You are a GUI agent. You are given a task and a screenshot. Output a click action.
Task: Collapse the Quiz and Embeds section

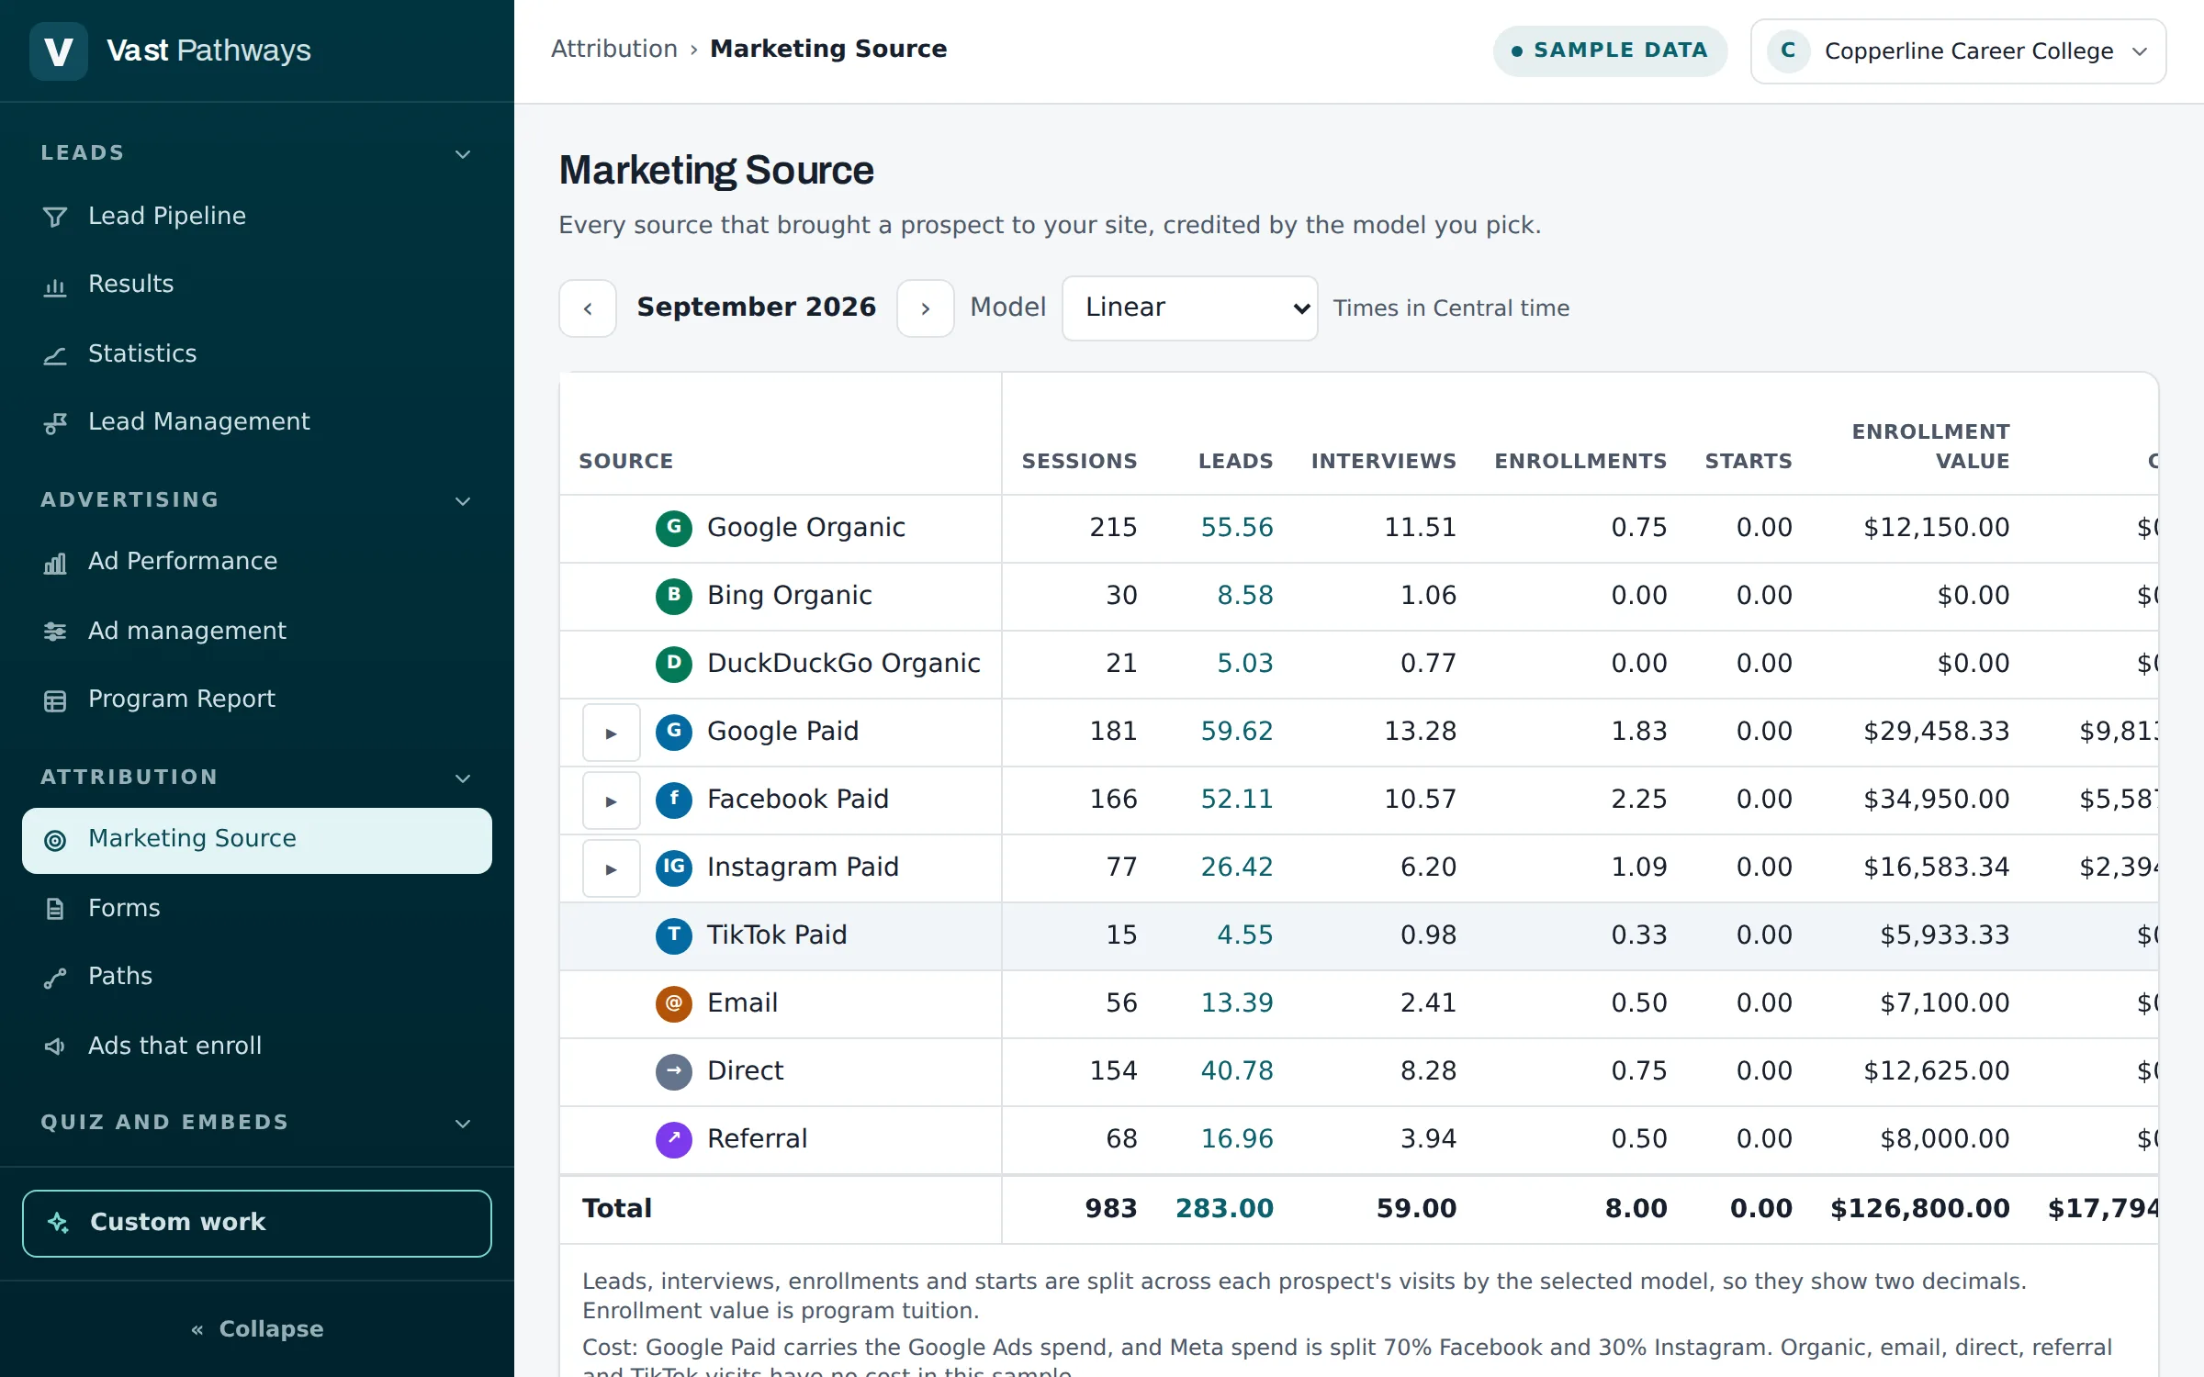(257, 1123)
